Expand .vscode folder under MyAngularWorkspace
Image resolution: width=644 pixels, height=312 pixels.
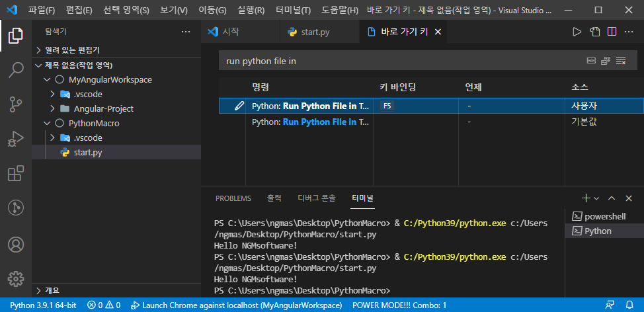pos(116,94)
